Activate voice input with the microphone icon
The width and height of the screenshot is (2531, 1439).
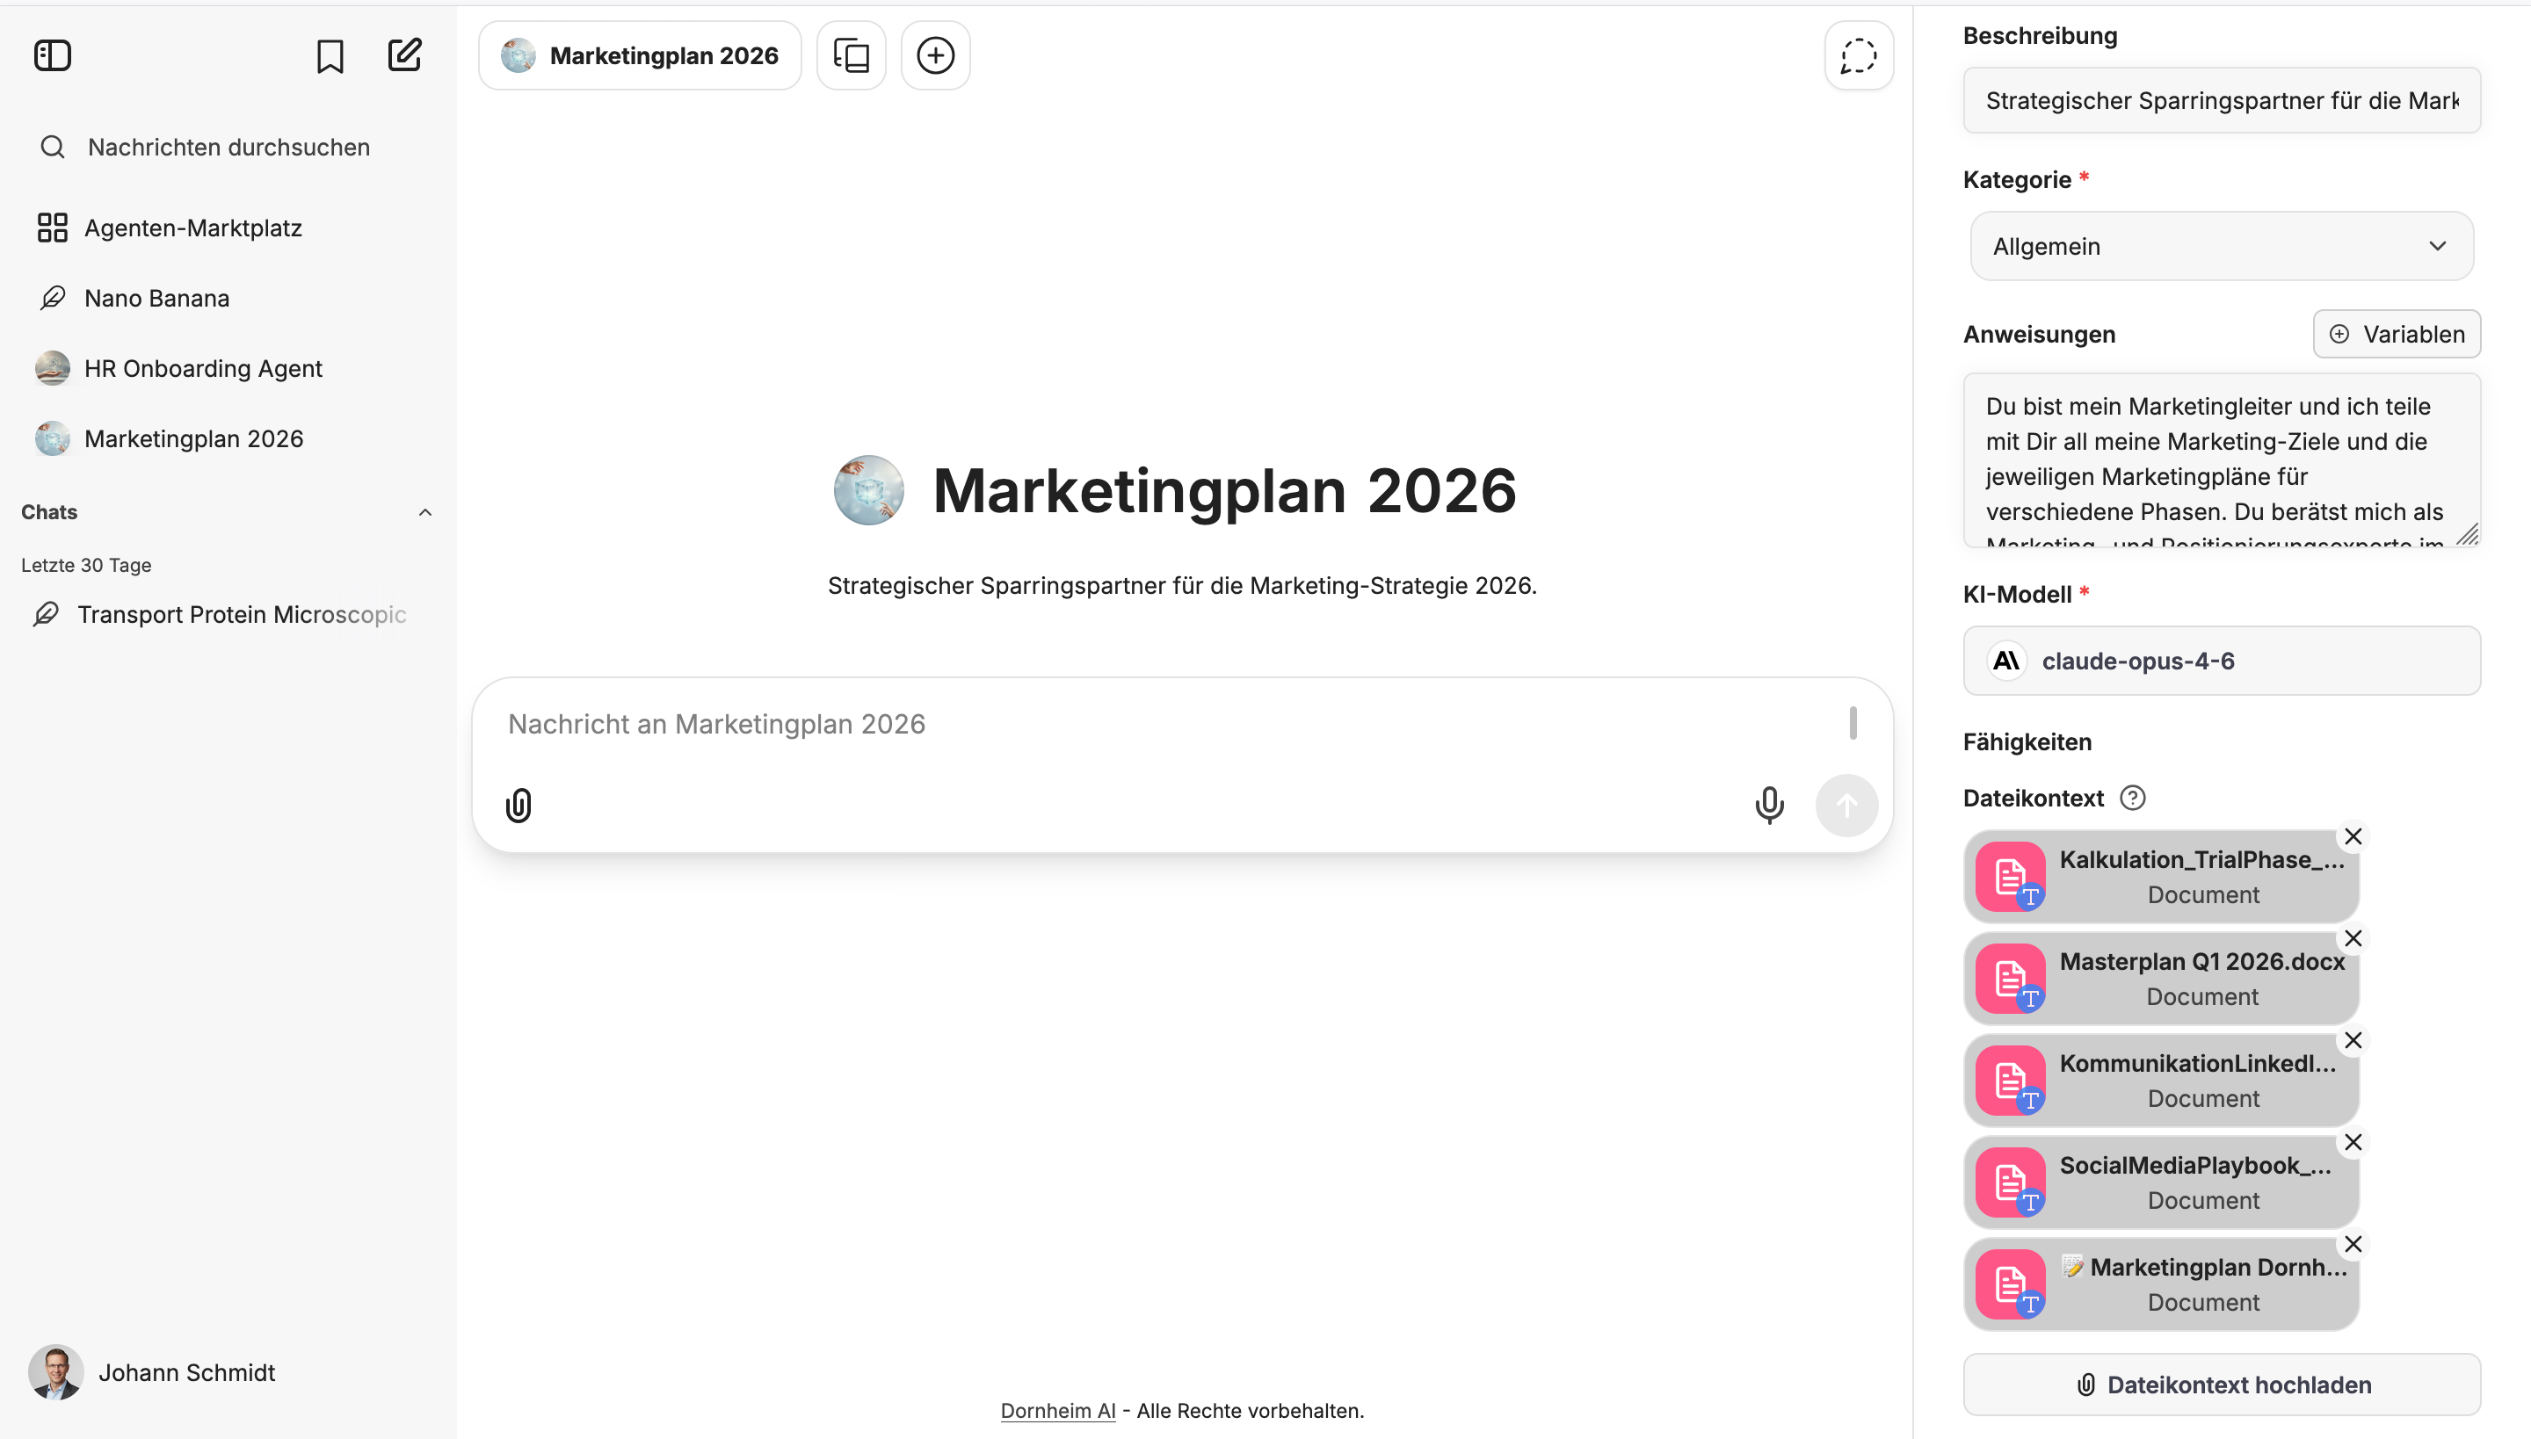pyautogui.click(x=1769, y=805)
